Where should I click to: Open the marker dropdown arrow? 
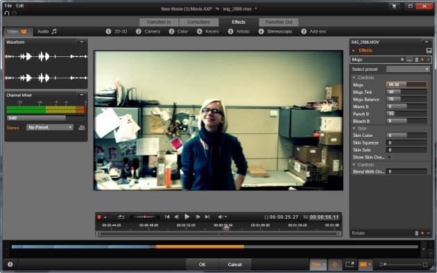[105, 217]
